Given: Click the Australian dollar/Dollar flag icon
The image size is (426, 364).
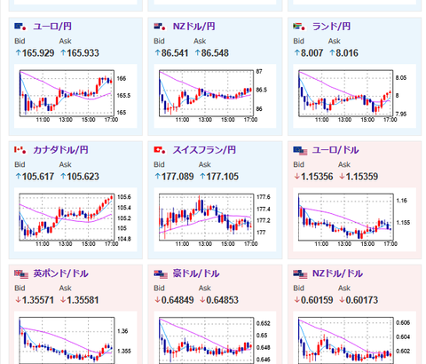Looking at the screenshot, I should [x=161, y=274].
